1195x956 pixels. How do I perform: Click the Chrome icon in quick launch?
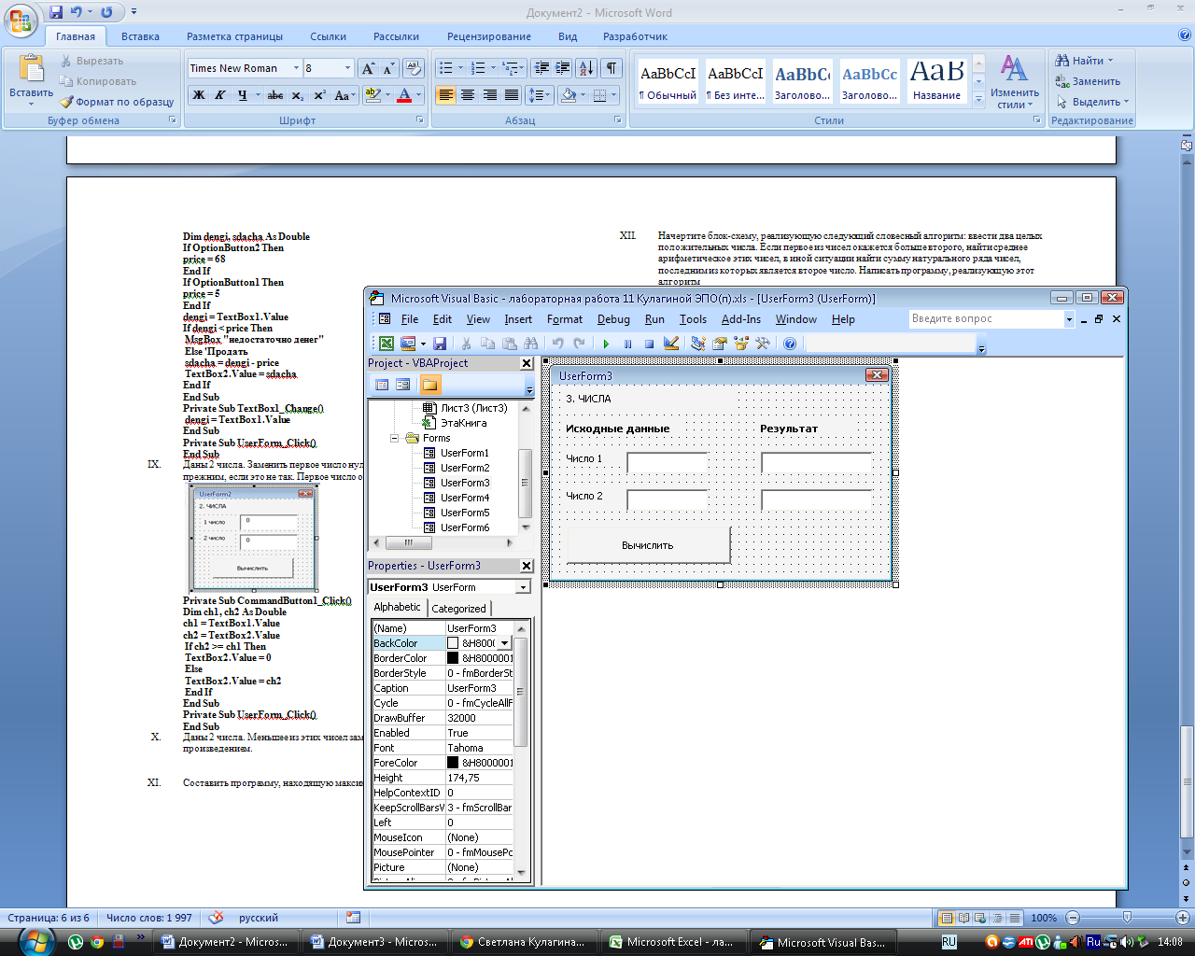96,942
